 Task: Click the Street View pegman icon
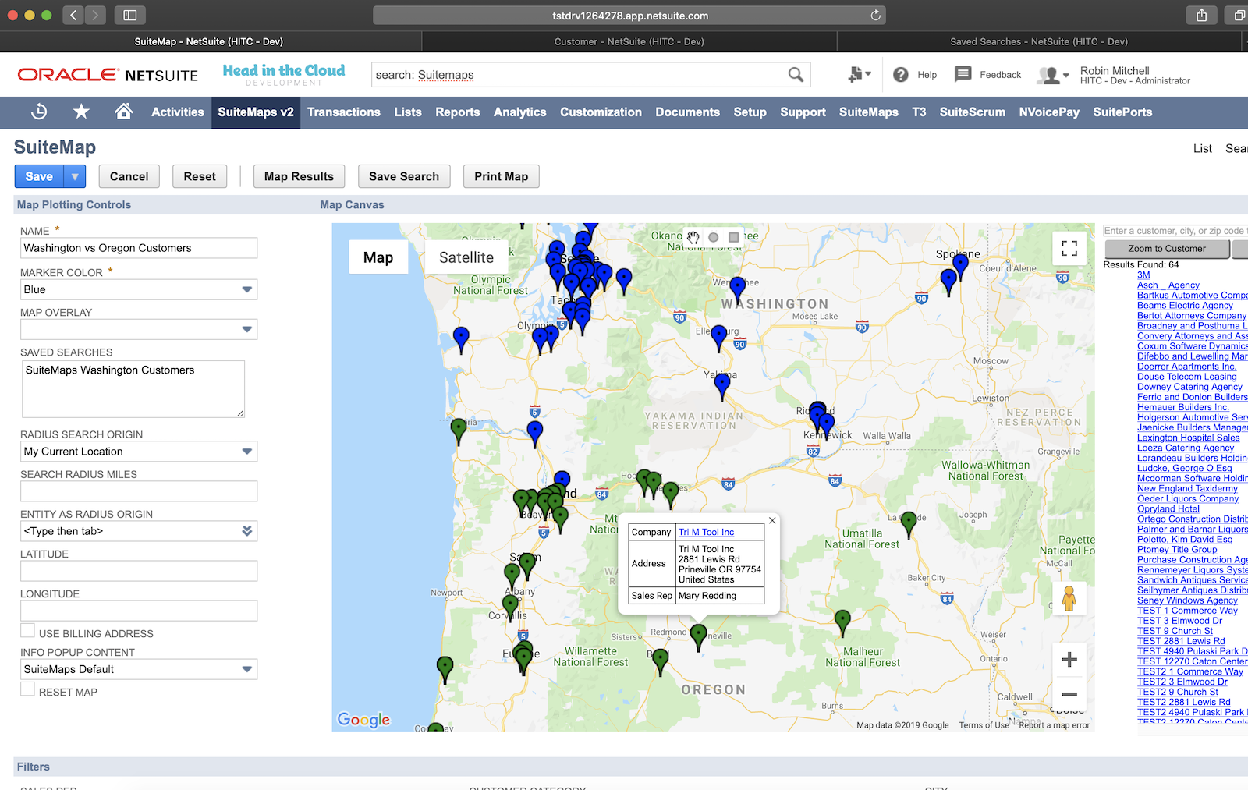point(1069,599)
